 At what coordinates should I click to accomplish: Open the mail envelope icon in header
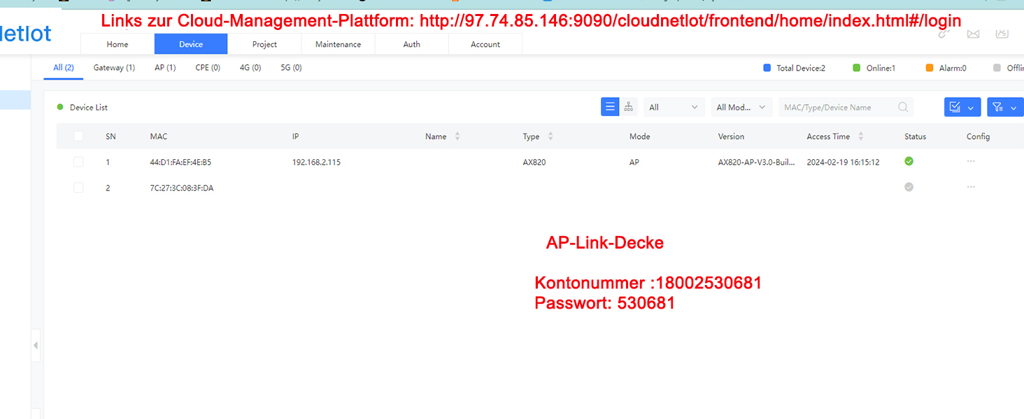[x=973, y=33]
